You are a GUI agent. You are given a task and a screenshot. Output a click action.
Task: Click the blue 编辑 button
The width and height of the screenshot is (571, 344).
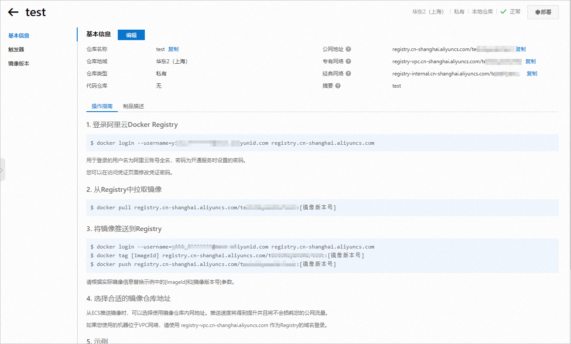click(x=131, y=35)
